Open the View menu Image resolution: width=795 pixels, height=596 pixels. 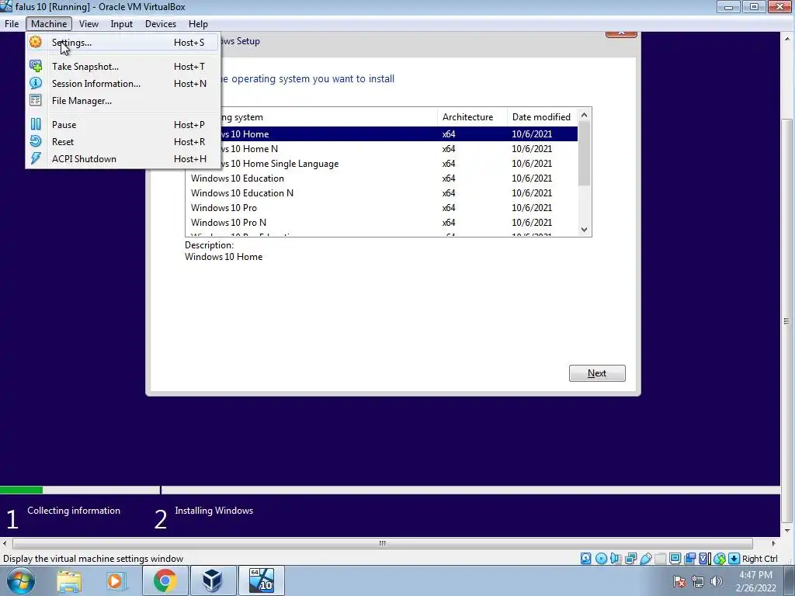[89, 24]
